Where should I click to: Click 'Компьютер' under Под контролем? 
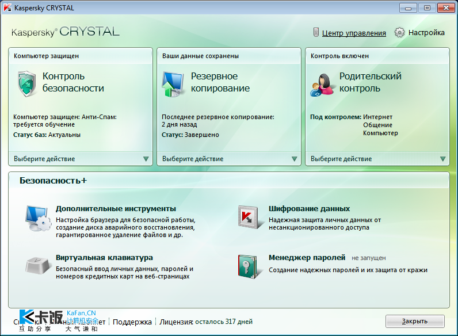pyautogui.click(x=380, y=133)
